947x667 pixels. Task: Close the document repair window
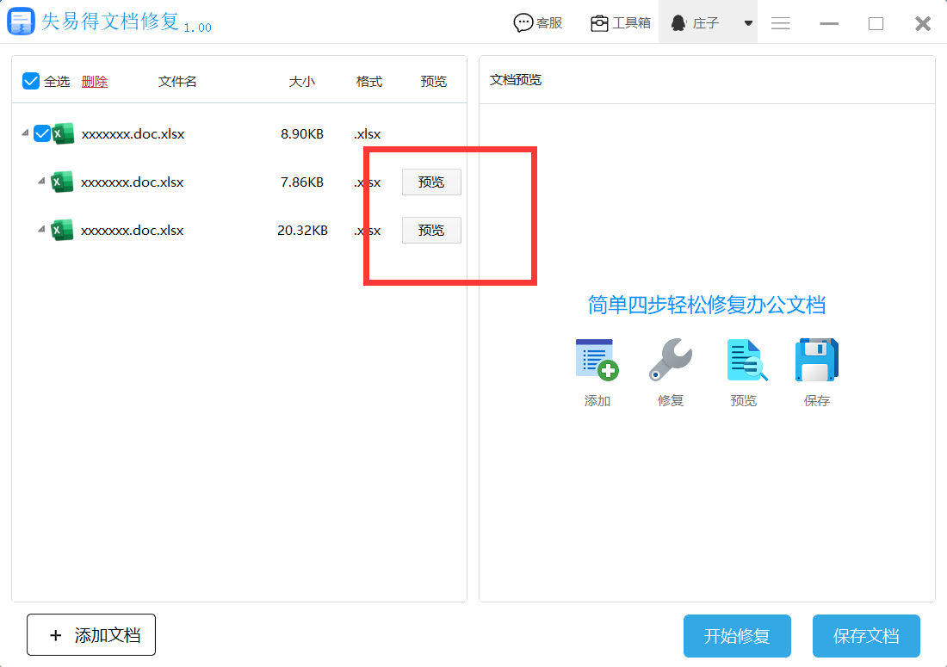(x=922, y=23)
